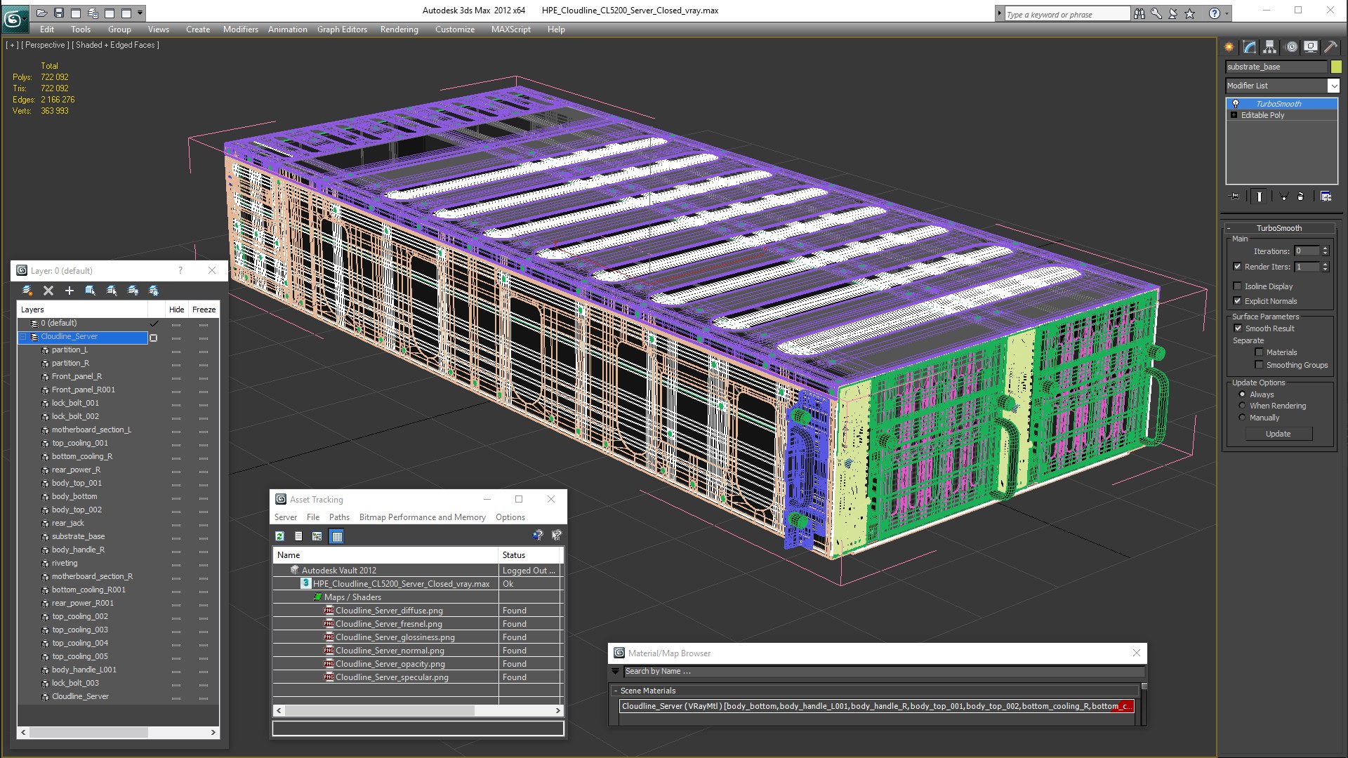
Task: Open the MAXScript menu
Action: tap(510, 29)
